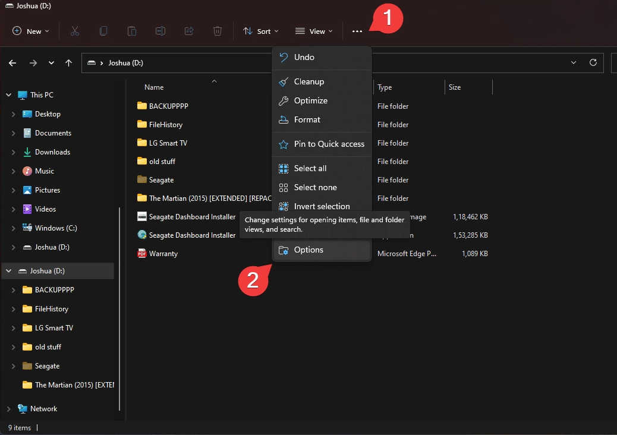This screenshot has width=617, height=435.
Task: Click the navigation pane scrollbar
Action: pyautogui.click(x=119, y=309)
